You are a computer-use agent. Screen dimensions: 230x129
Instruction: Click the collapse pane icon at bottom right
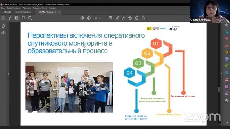[x=227, y=122]
